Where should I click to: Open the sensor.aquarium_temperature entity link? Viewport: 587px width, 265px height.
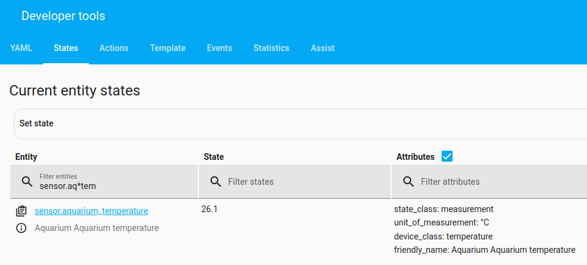[91, 211]
